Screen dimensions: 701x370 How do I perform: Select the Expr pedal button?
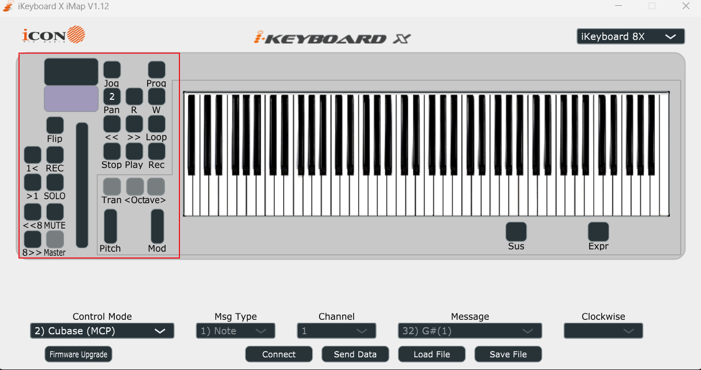598,231
